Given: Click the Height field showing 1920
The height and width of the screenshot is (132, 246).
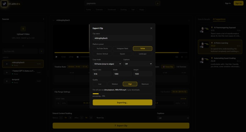Looking at the screenshot, I should tap(143, 74).
